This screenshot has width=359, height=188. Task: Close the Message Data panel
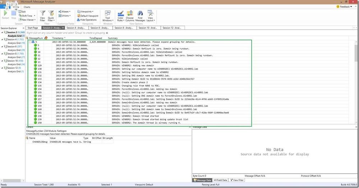(356, 127)
